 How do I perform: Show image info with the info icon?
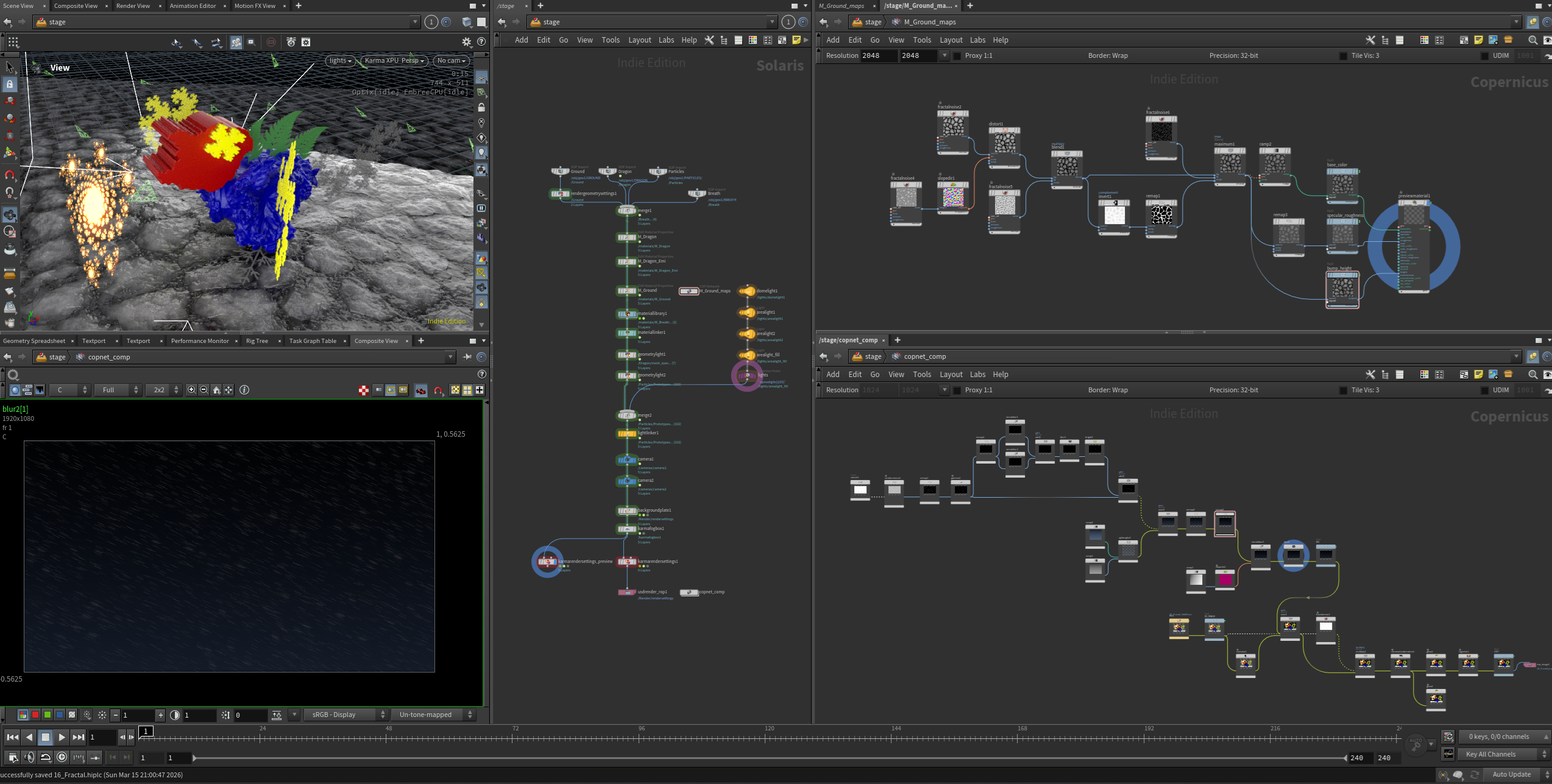click(244, 390)
